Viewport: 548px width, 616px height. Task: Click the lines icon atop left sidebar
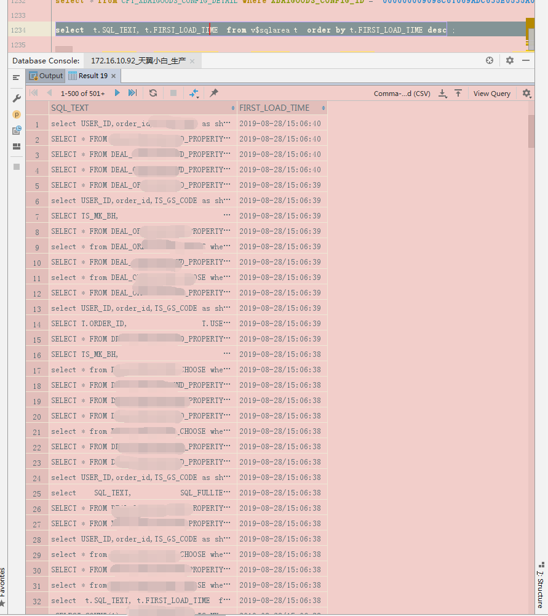point(16,78)
